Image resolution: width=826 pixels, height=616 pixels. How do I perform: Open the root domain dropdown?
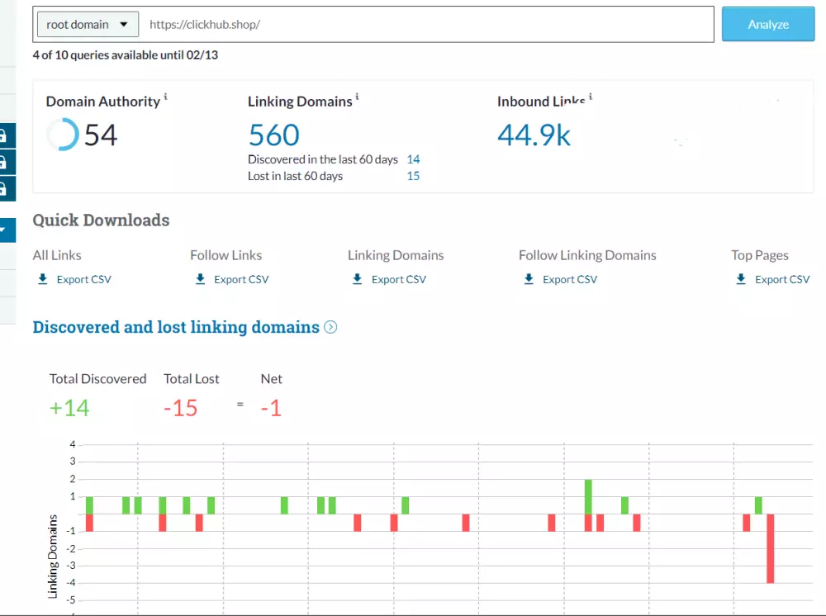tap(87, 25)
